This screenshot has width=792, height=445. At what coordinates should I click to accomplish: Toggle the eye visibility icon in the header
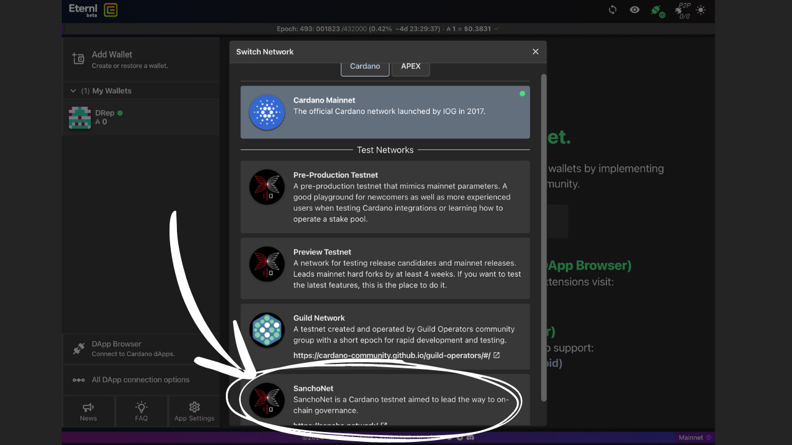pyautogui.click(x=634, y=10)
